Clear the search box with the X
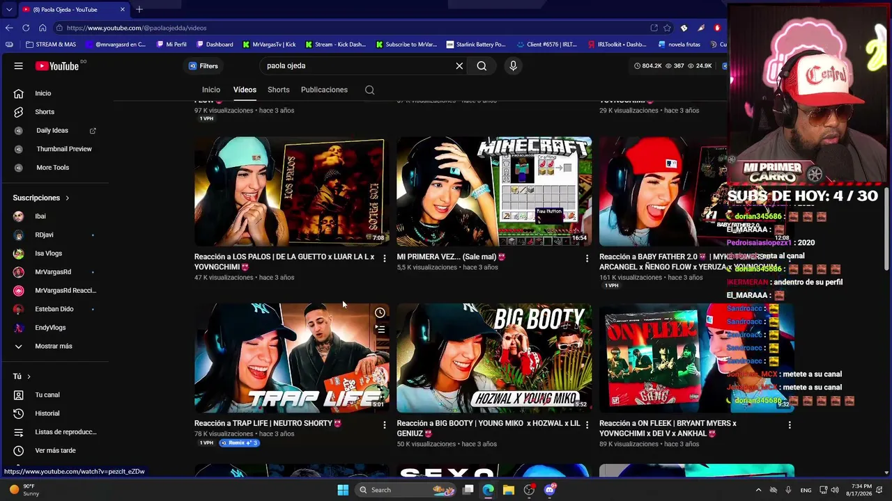This screenshot has height=501, width=892. click(x=459, y=66)
